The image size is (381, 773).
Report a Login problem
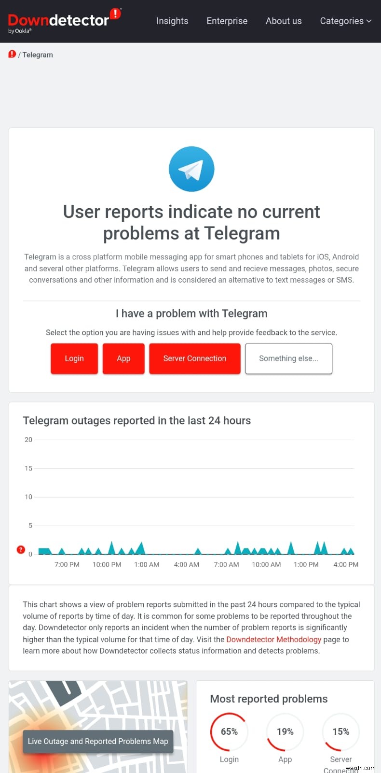74,358
